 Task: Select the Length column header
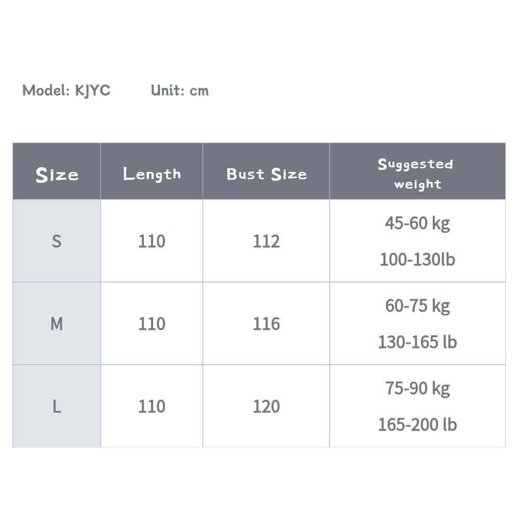[x=152, y=173]
